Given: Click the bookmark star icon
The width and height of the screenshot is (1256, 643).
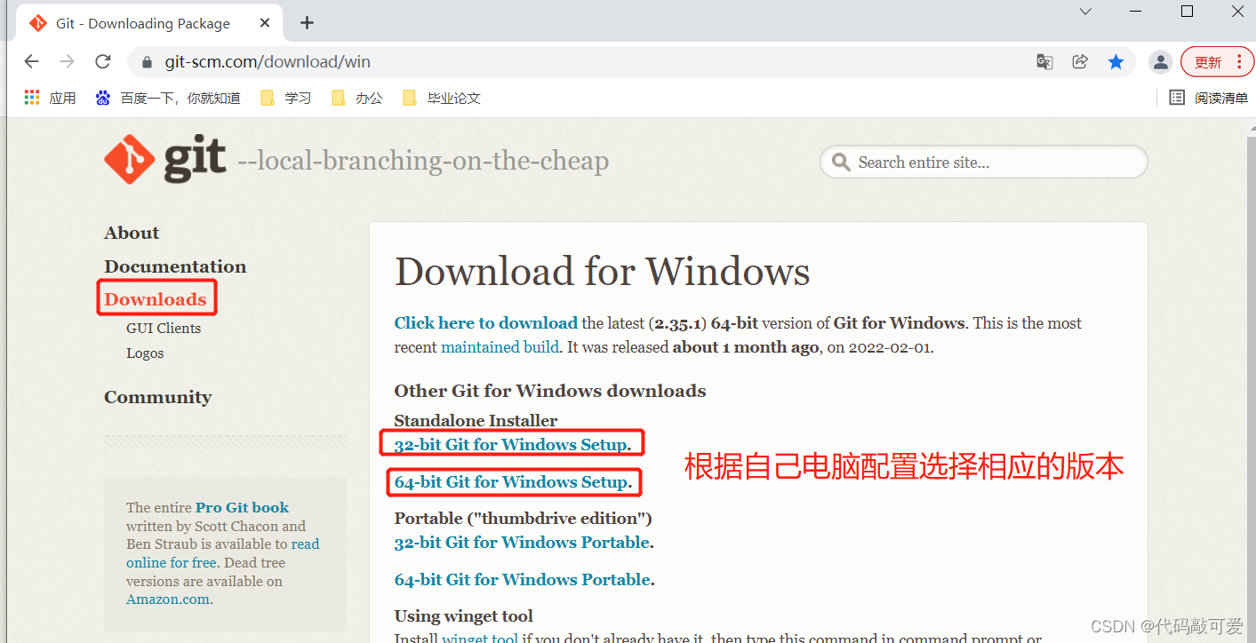Looking at the screenshot, I should click(x=1116, y=61).
